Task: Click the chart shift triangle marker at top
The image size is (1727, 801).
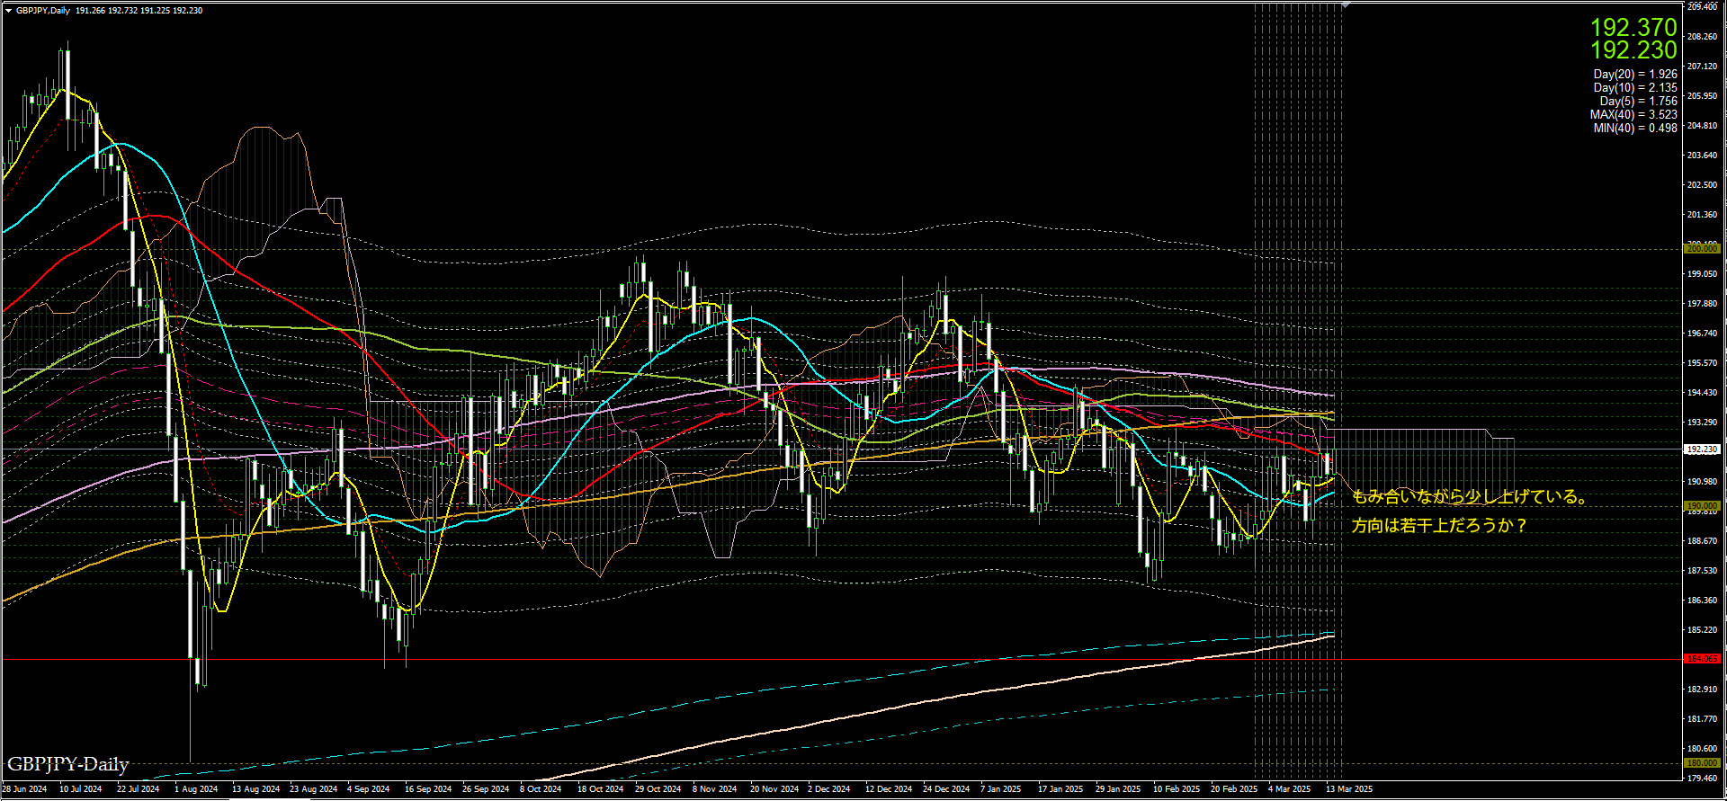Action: pyautogui.click(x=1346, y=5)
